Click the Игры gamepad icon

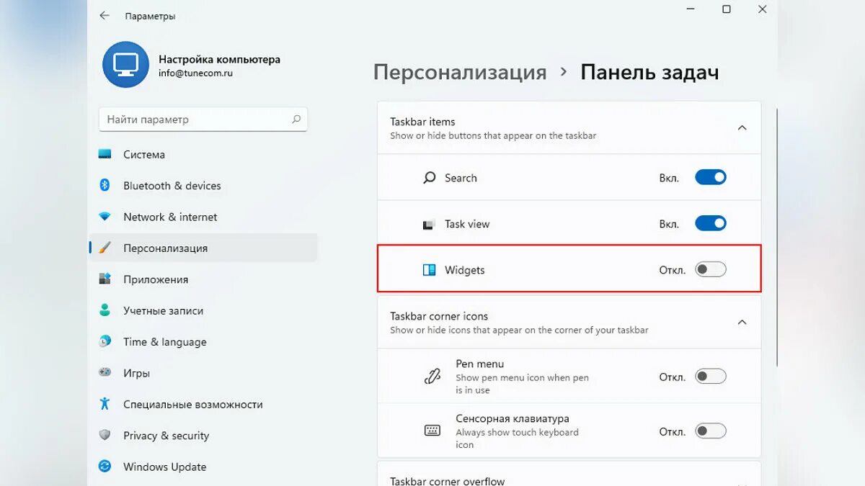point(105,373)
